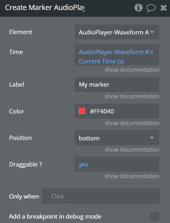Expand the Element dropdown arrow
170x223 pixels.
152,32
